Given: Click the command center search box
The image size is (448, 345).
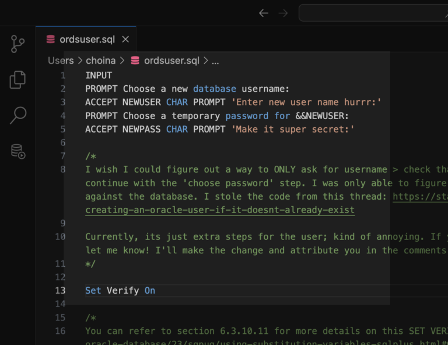Looking at the screenshot, I should pyautogui.click(x=373, y=13).
